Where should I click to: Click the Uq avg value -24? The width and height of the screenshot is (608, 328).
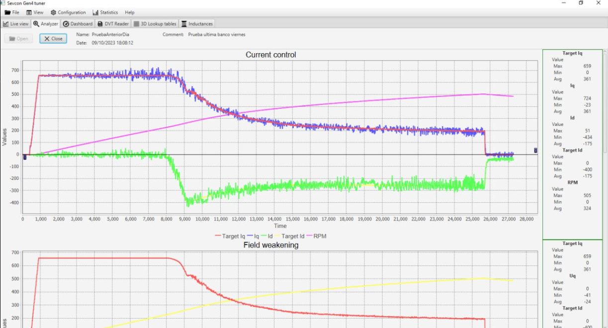[587, 301]
